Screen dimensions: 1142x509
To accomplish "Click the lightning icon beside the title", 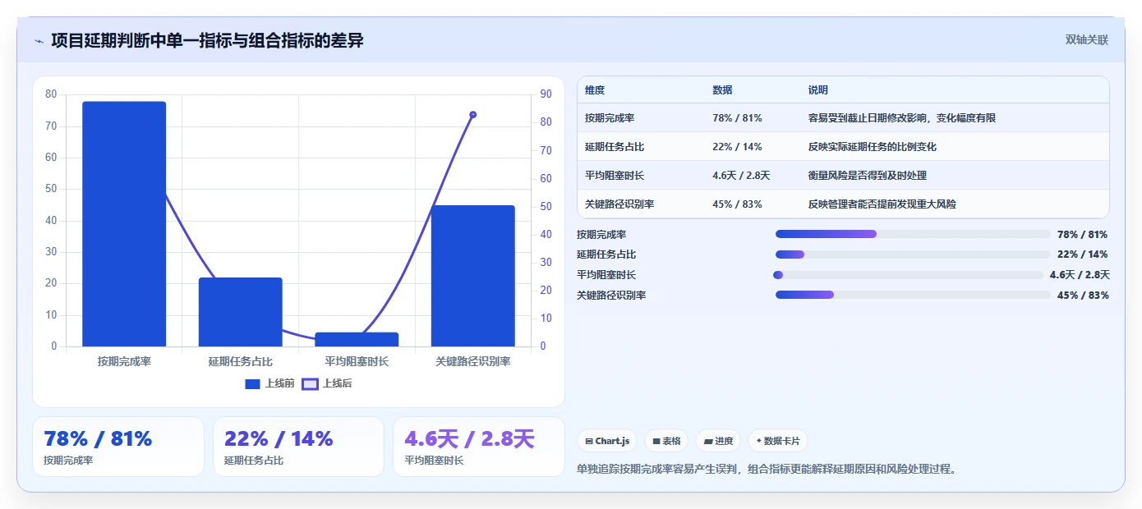I will (39, 41).
